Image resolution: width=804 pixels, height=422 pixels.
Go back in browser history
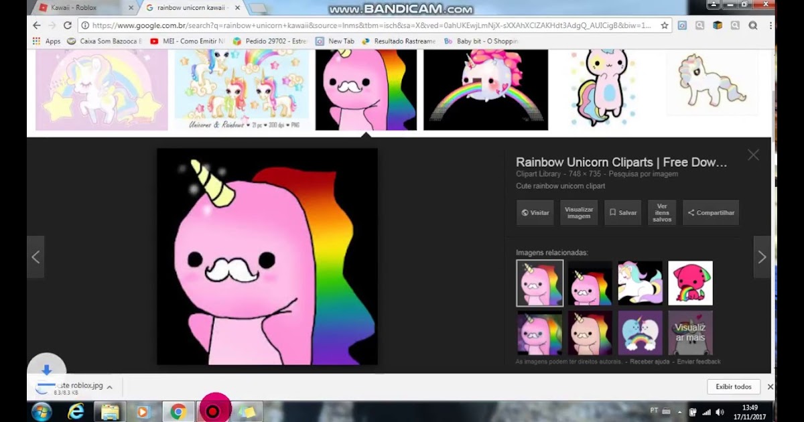pos(36,25)
